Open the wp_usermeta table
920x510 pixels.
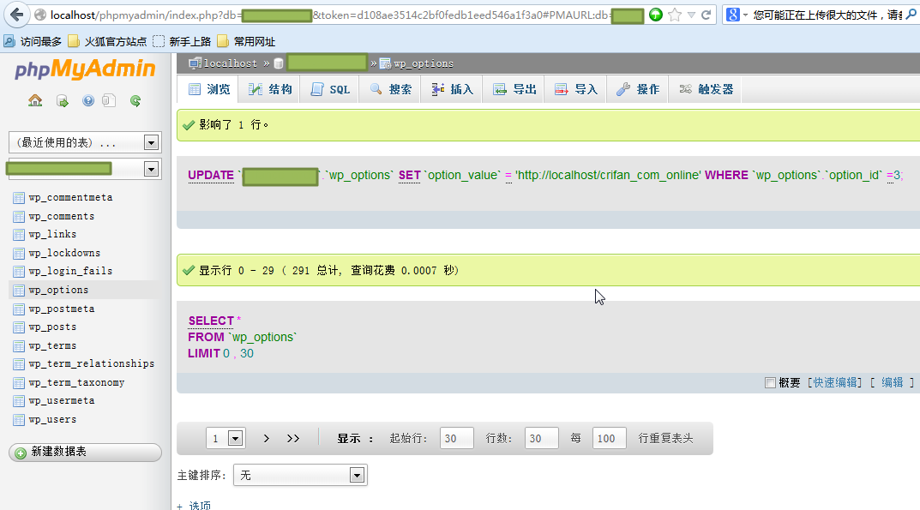62,401
